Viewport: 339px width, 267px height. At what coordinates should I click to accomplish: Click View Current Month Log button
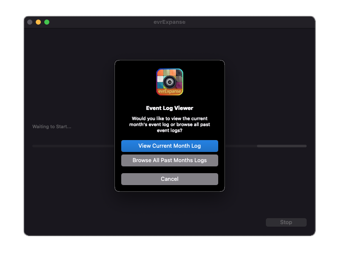click(x=169, y=146)
